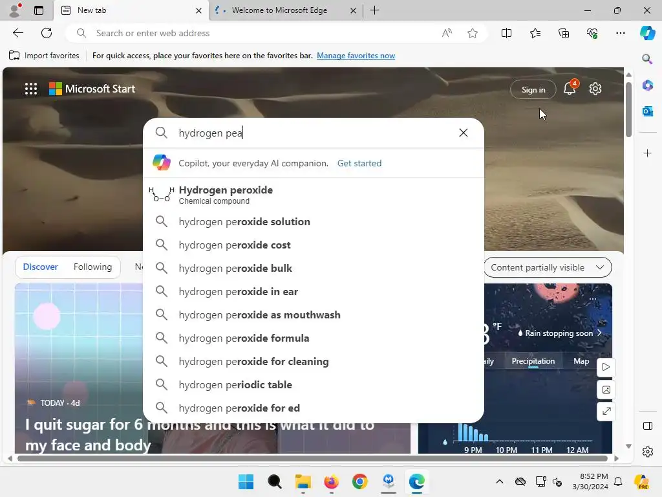Screen dimensions: 662x497
Task: Open the sidebar search icon
Action: click(x=647, y=59)
